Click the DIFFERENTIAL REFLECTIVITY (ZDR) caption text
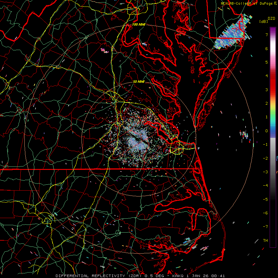Viewport: 278px width, 278px height. pos(99,276)
